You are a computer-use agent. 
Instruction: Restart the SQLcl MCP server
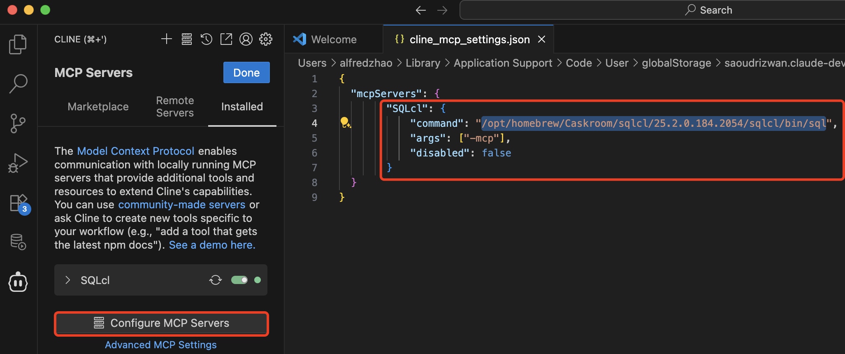(x=216, y=280)
